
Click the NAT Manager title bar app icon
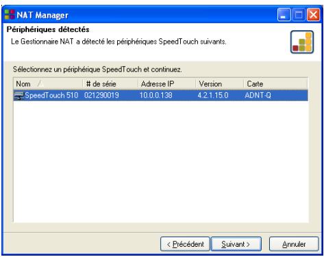[x=10, y=14]
